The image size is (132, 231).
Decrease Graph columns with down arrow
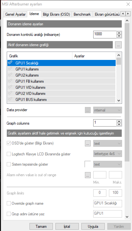point(119,125)
